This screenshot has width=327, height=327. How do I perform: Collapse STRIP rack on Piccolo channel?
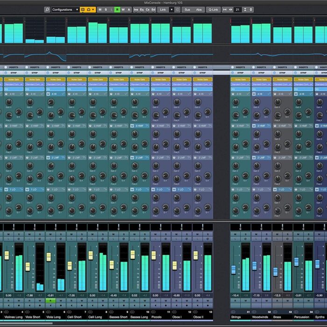[161, 73]
